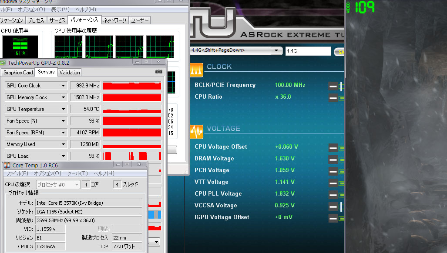Click the VCCSA Voltage slider handle
Screen dimensions: 447x253
point(341,207)
